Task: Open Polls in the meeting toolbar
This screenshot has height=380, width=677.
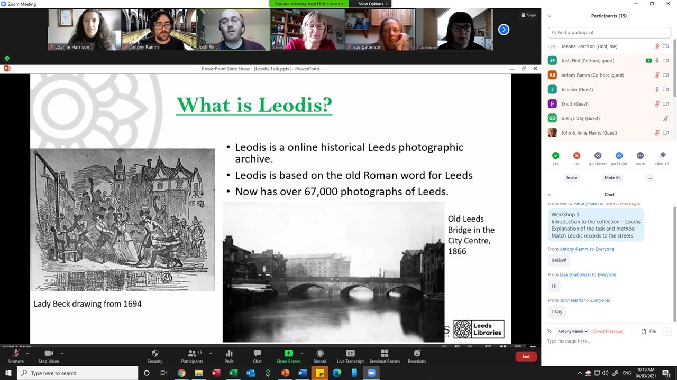Action: (228, 354)
